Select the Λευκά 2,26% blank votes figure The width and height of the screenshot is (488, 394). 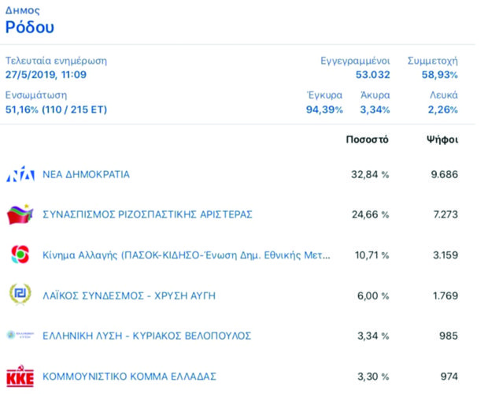(x=442, y=110)
